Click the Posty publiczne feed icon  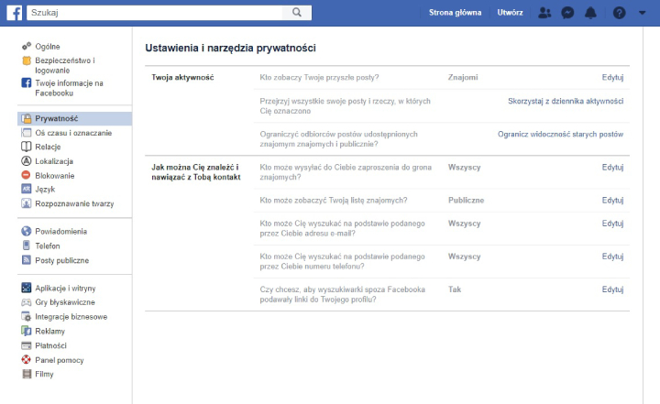point(27,259)
